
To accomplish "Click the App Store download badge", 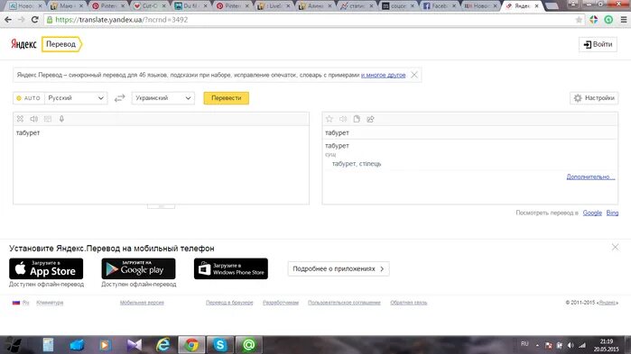I will 46,268.
